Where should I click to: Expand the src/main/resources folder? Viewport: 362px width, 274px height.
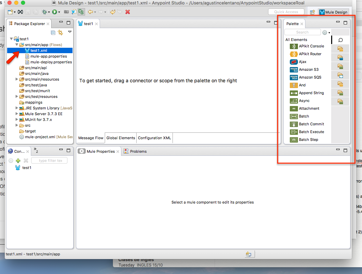(17, 79)
